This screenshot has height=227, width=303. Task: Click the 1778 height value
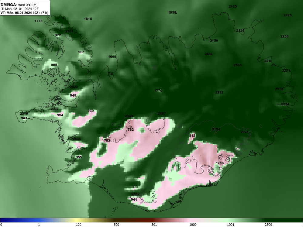pos(38,21)
